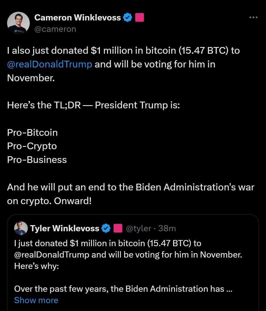Click the pink square badge beside Tyler's name
Viewport: 266px width, 311px height.
118,228
